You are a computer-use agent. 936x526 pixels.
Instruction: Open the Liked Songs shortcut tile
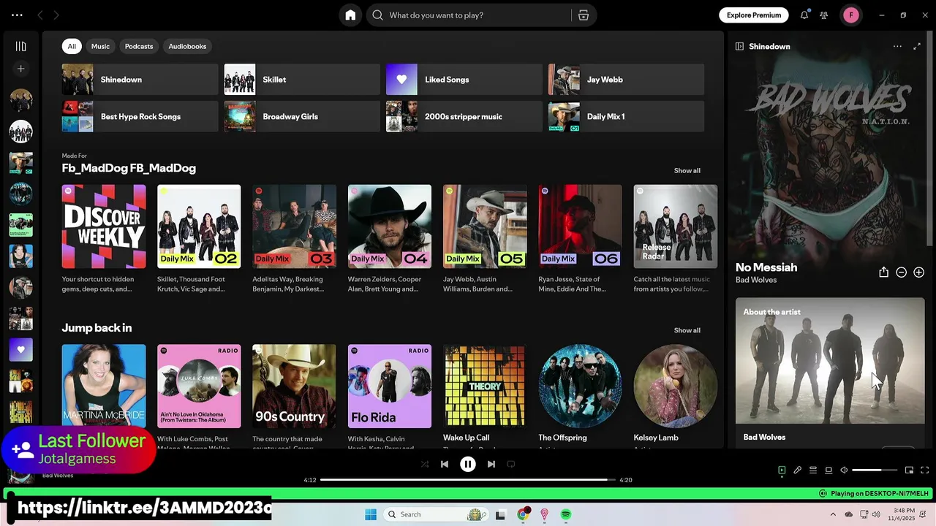(x=464, y=80)
